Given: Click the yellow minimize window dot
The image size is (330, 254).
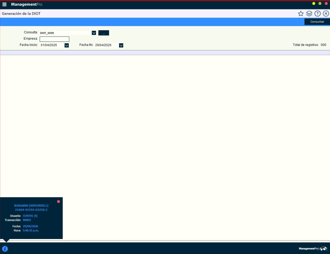Looking at the screenshot, I should (x=314, y=3).
